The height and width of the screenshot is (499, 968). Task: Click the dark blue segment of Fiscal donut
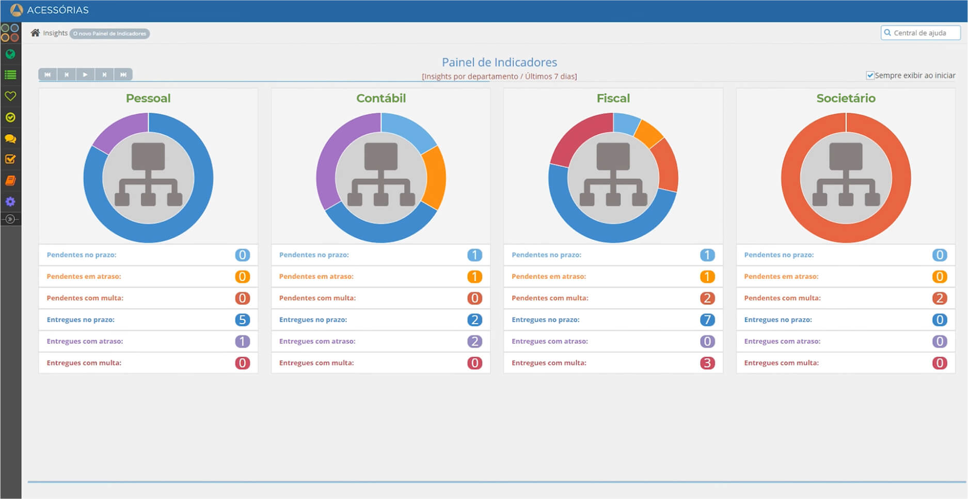(607, 232)
